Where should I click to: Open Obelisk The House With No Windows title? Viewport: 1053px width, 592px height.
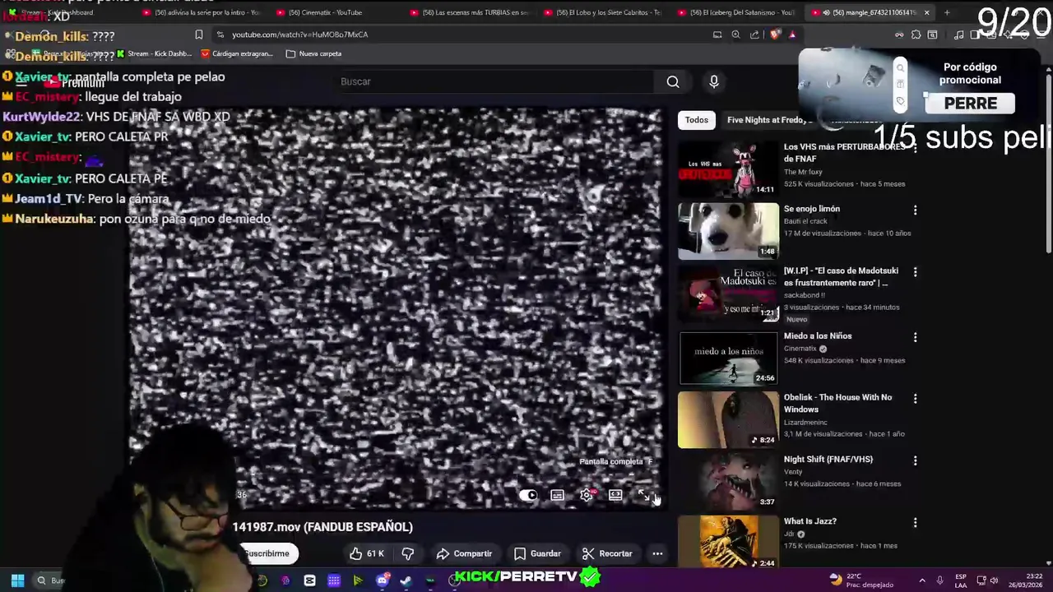point(837,403)
